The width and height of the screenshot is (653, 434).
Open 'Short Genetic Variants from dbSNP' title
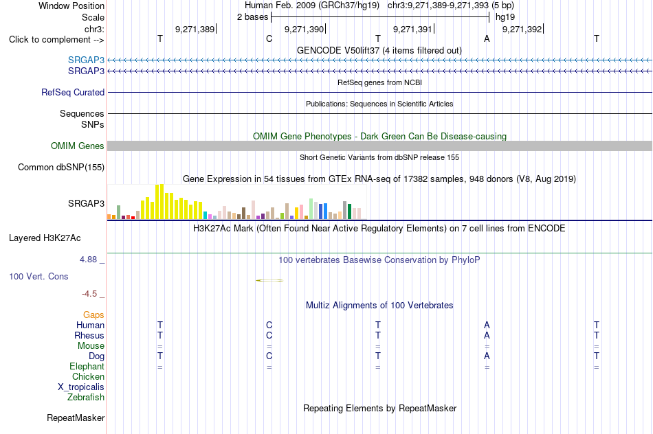pyautogui.click(x=379, y=157)
